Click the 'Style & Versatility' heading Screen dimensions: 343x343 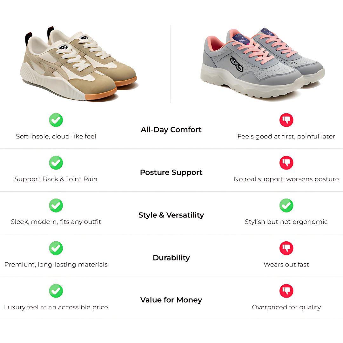point(171,215)
